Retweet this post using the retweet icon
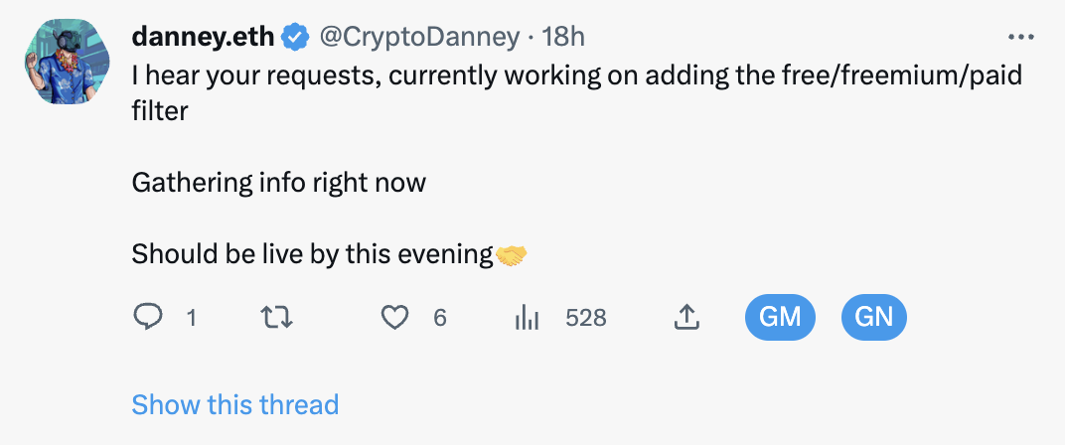The image size is (1065, 445). pyautogui.click(x=277, y=317)
